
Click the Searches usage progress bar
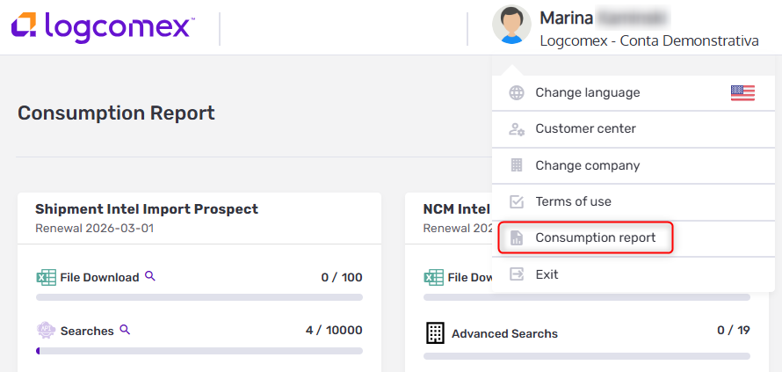click(199, 350)
